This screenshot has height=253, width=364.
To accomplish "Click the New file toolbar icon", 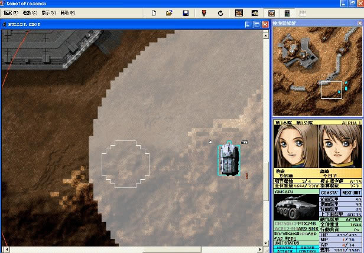I will (x=154, y=12).
